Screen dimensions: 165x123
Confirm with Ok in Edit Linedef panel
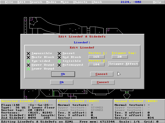coord(63,74)
